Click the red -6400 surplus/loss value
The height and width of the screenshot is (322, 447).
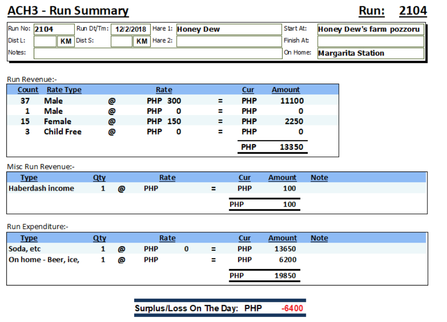pos(292,308)
